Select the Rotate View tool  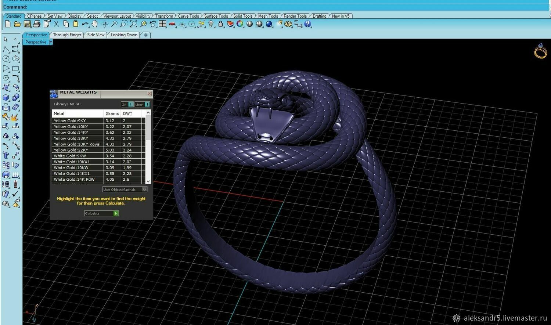[x=105, y=24]
